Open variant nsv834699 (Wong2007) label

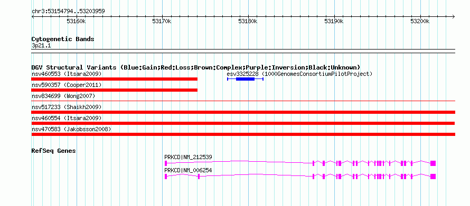(x=63, y=96)
